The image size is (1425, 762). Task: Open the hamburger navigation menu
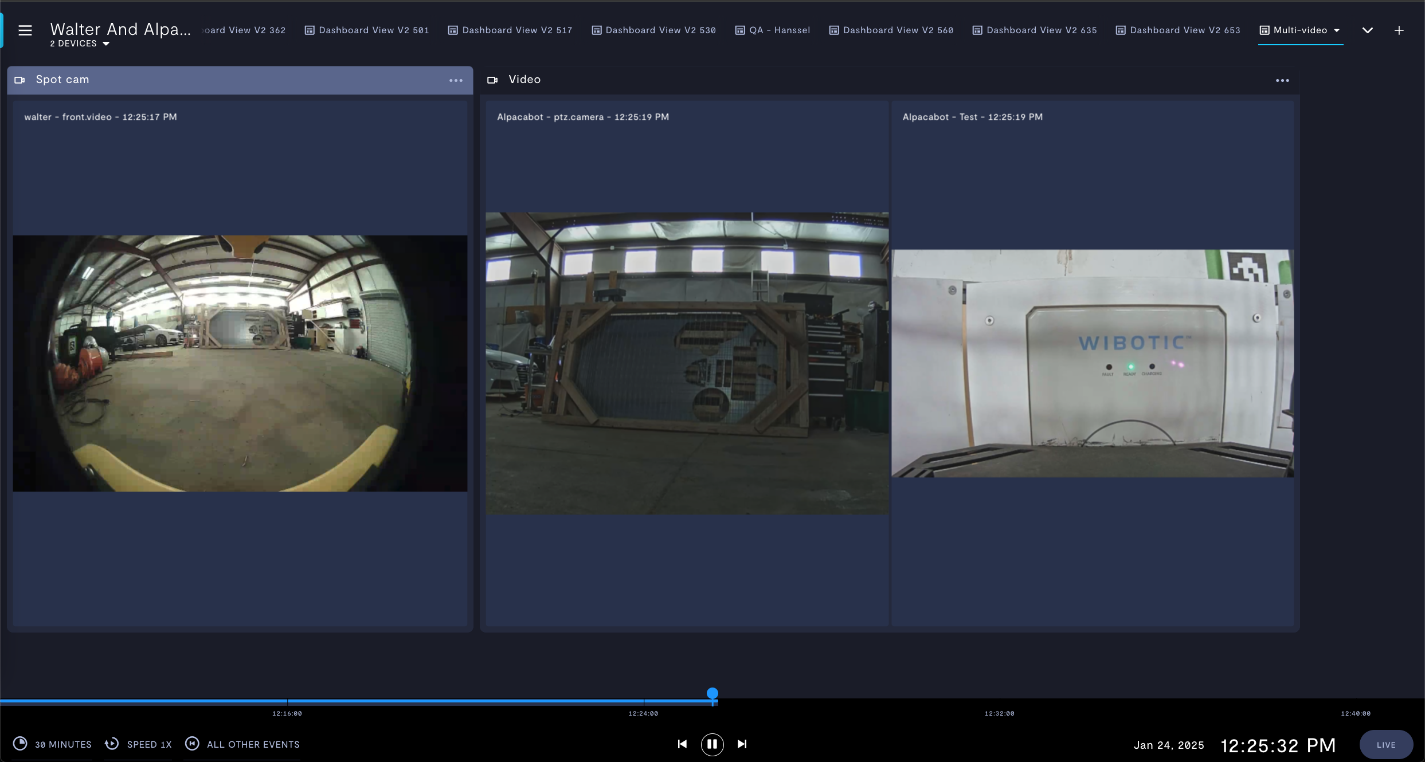pyautogui.click(x=25, y=30)
